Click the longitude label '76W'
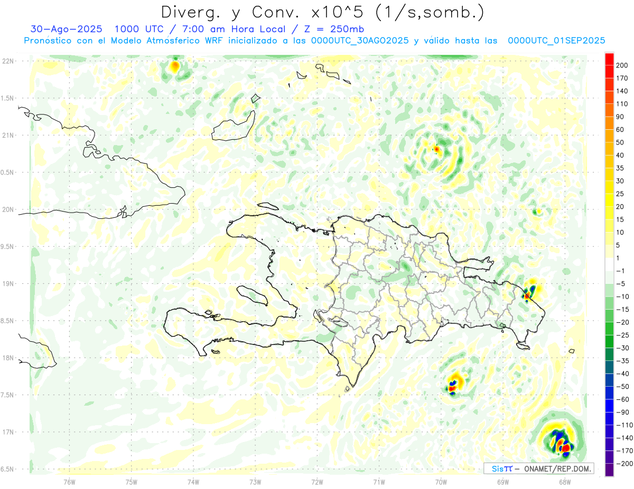The image size is (634, 489). [x=69, y=482]
